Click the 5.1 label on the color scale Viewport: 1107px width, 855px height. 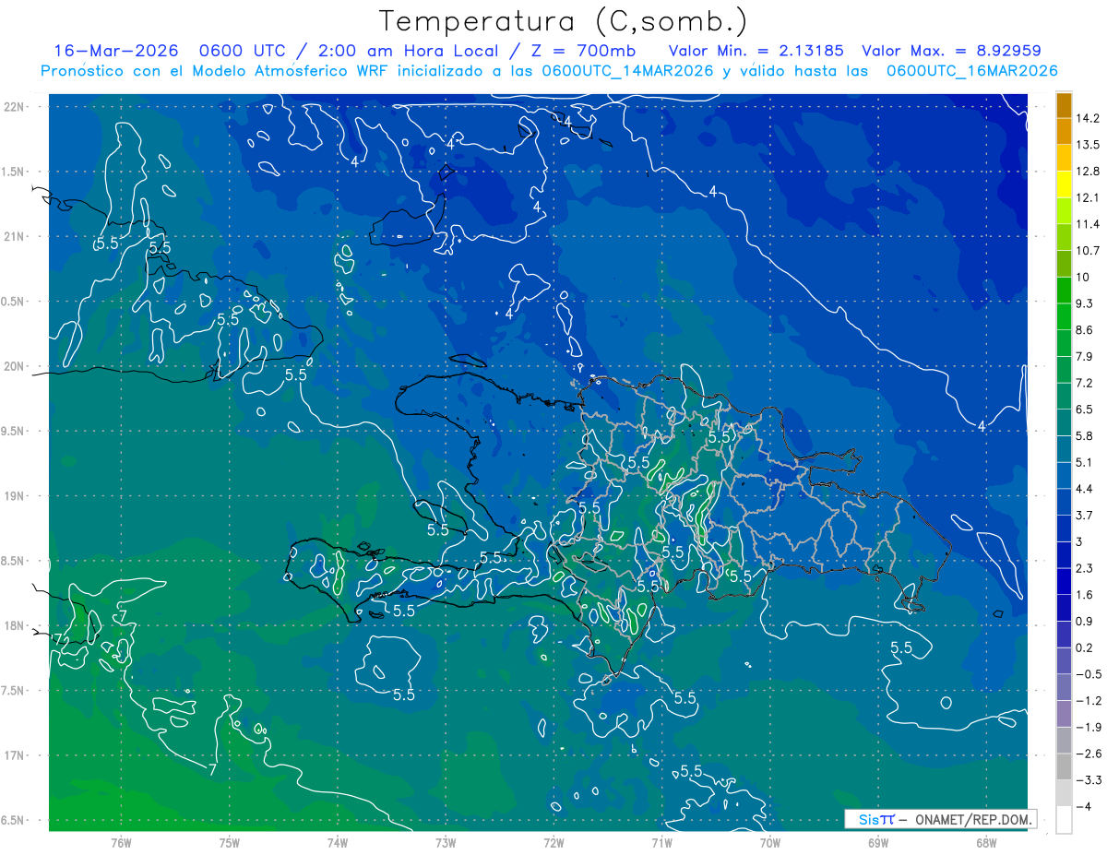pyautogui.click(x=1085, y=462)
